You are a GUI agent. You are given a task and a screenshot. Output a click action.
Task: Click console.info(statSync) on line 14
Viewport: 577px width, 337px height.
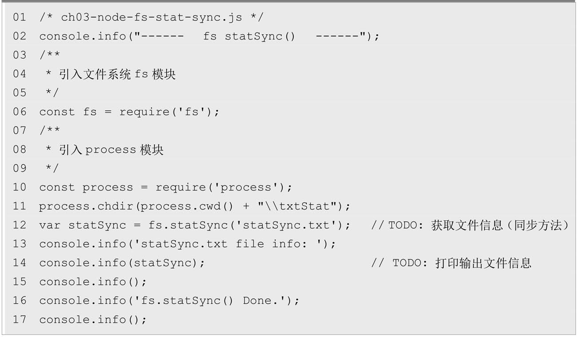pyautogui.click(x=122, y=263)
